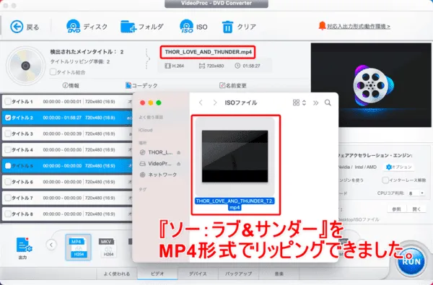Image resolution: width=433 pixels, height=285 pixels.
Task: Open ネットワーク in Finder sidebar
Action: tap(158, 175)
